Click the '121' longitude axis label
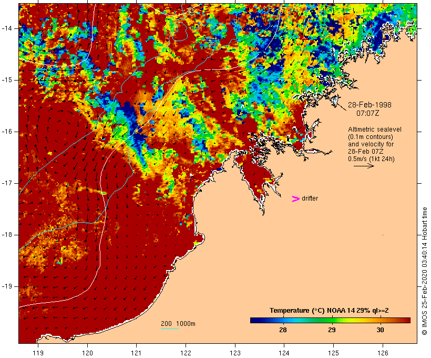Image resolution: width=431 pixels, height=358 pixels. [136, 353]
